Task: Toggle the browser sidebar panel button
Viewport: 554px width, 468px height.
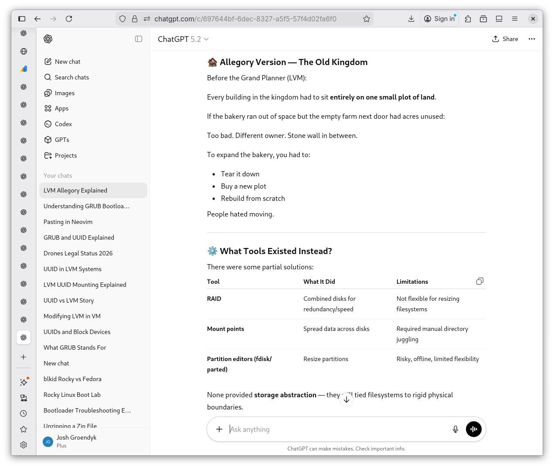Action: point(22,19)
